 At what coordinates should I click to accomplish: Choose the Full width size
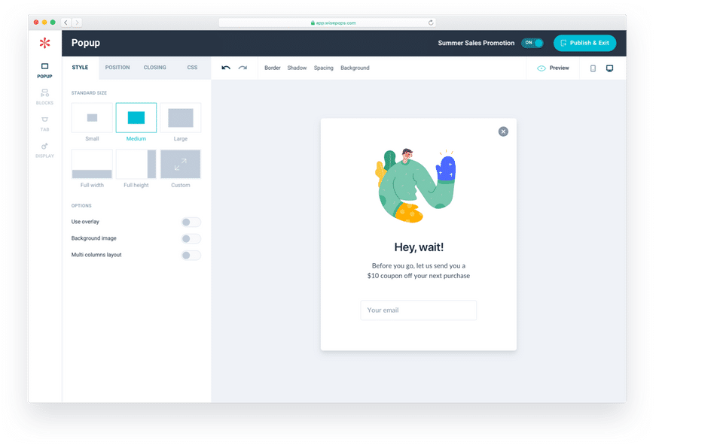point(92,164)
